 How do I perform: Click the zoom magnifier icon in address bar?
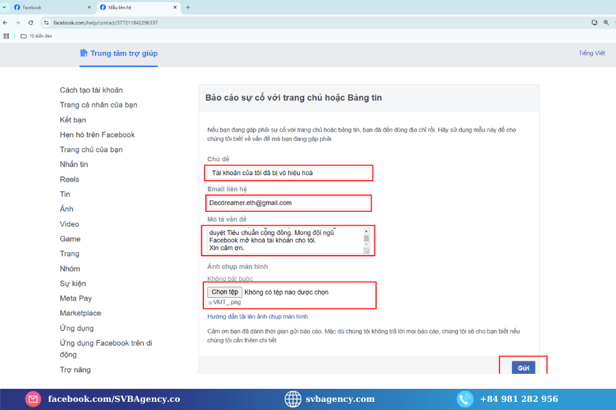606,23
